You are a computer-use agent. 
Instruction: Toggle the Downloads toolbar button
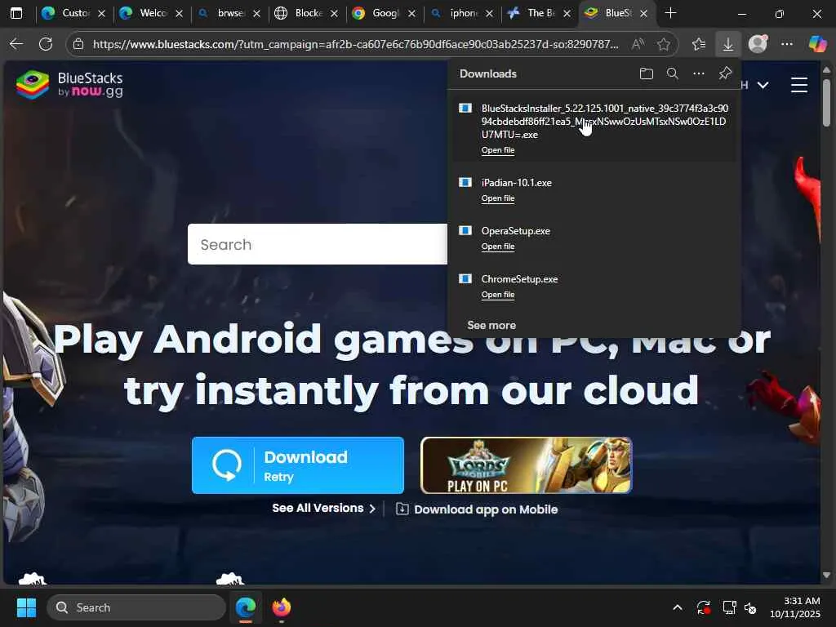pos(727,44)
